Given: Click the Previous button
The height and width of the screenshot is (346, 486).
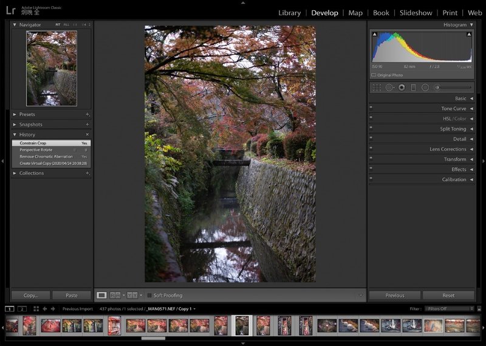Looking at the screenshot, I should coord(395,296).
